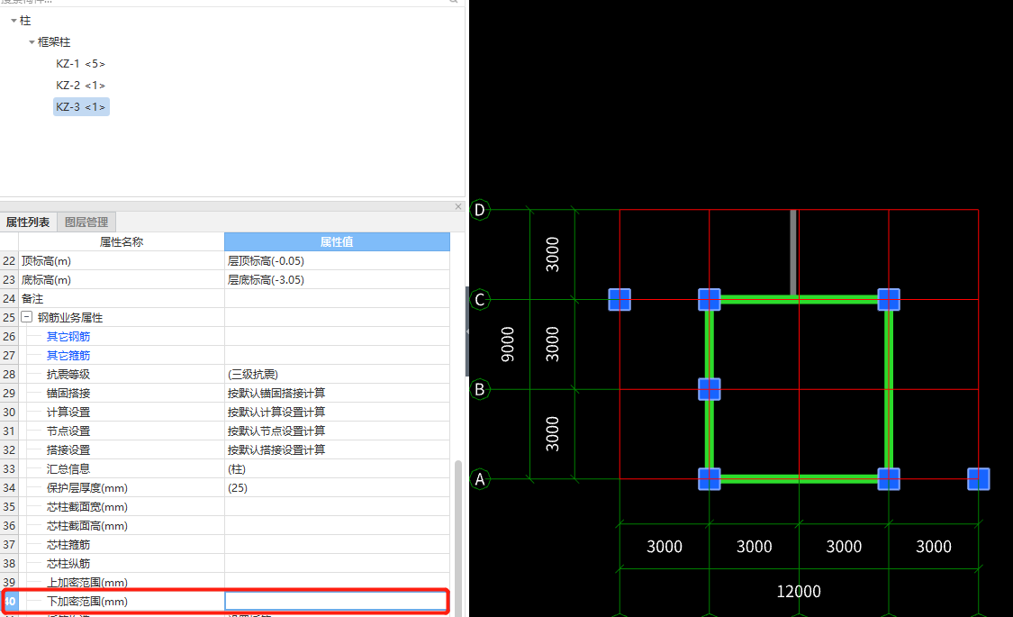Click 芯柱箍筋 value cell
This screenshot has height=617, width=1013.
pos(337,545)
